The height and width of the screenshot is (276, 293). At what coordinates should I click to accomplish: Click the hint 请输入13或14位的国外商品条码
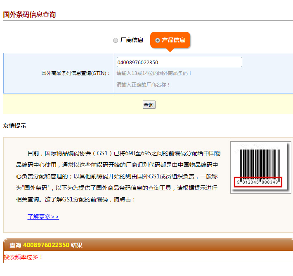click(154, 73)
